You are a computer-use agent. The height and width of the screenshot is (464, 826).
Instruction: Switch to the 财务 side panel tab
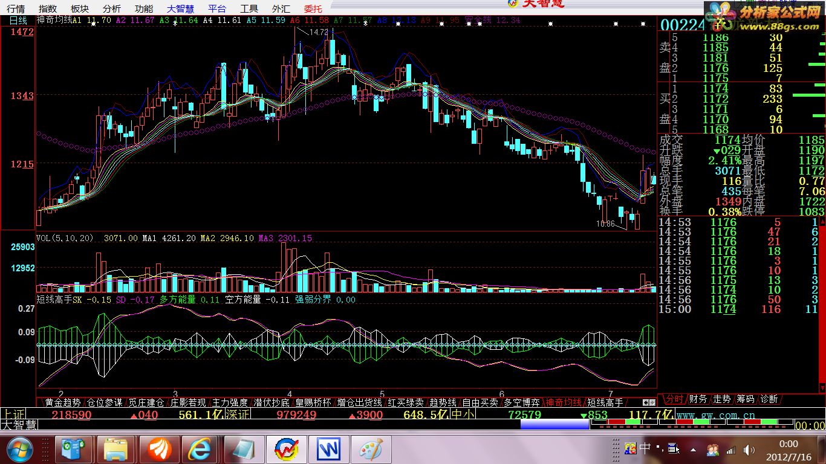pyautogui.click(x=698, y=399)
